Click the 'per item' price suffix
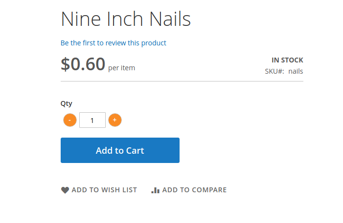This screenshot has width=343, height=223. pos(122,68)
